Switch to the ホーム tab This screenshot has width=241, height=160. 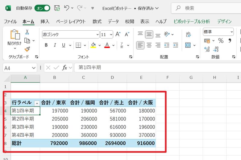click(x=28, y=22)
